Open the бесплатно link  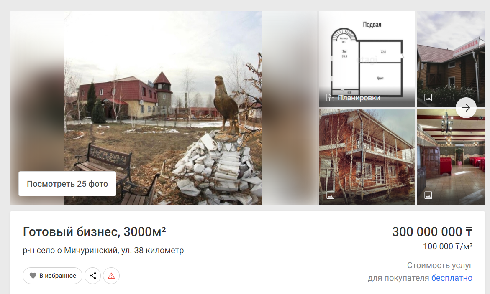[452, 278]
